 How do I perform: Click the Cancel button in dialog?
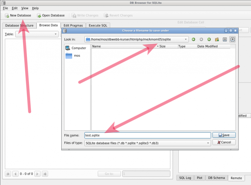[224, 142]
